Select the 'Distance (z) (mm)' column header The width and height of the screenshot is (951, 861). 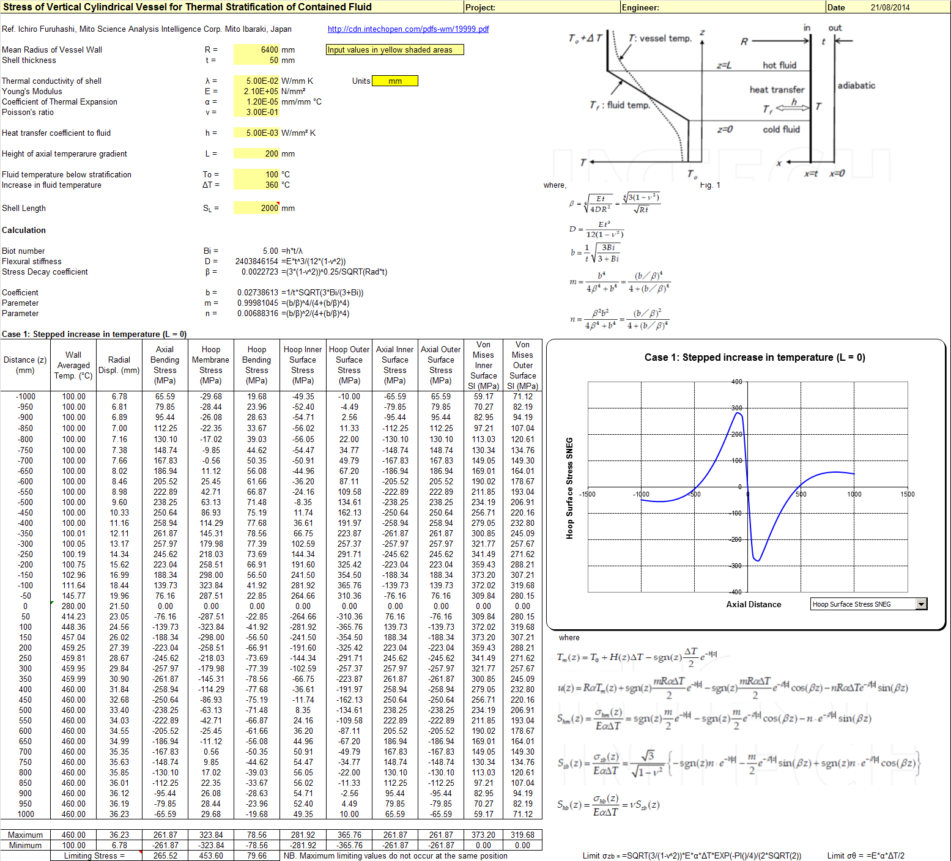tap(25, 365)
